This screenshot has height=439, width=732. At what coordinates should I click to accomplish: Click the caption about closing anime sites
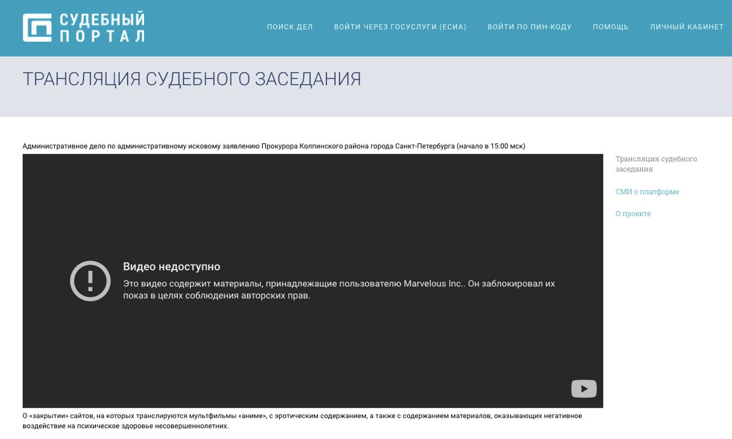point(303,421)
